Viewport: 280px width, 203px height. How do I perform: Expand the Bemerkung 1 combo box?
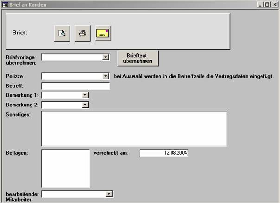85,95
